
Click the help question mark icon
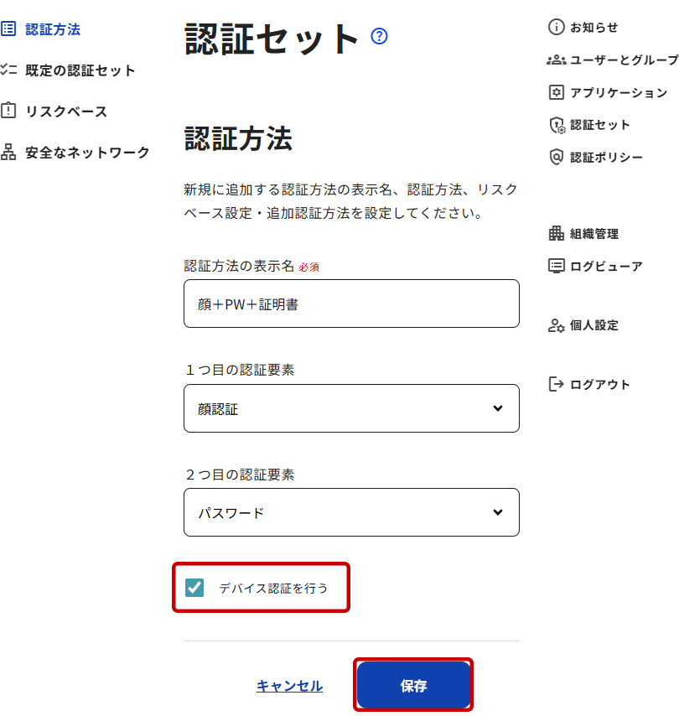click(x=379, y=36)
